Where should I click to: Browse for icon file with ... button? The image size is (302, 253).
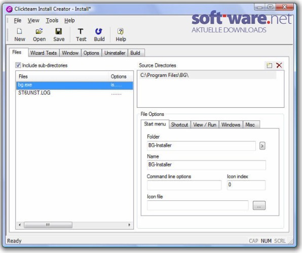tap(259, 205)
